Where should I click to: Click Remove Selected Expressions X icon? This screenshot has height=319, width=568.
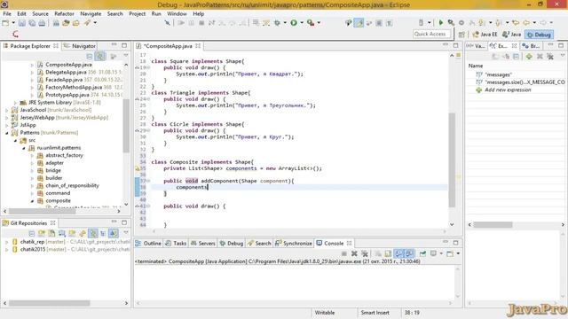click(x=540, y=57)
